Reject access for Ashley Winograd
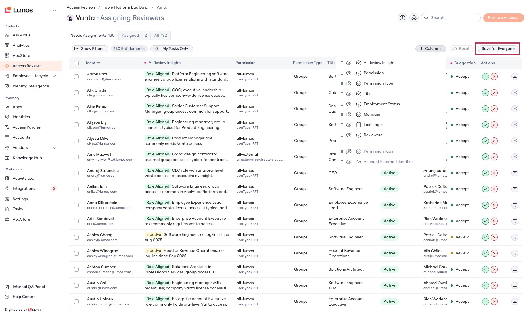Viewport: 529px width, 317px height. [494, 253]
